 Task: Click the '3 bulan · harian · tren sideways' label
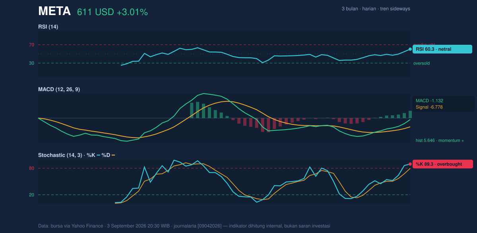click(x=376, y=9)
